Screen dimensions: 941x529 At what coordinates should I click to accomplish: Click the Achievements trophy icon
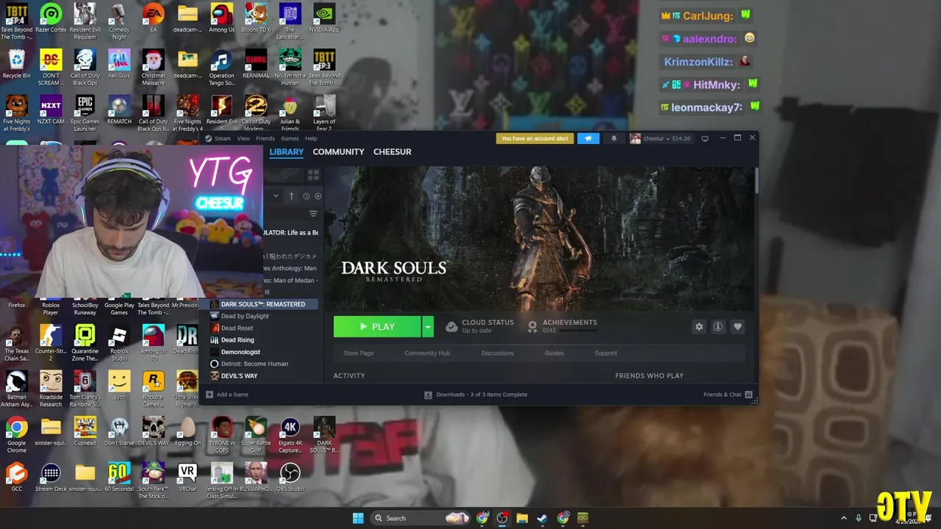click(532, 326)
